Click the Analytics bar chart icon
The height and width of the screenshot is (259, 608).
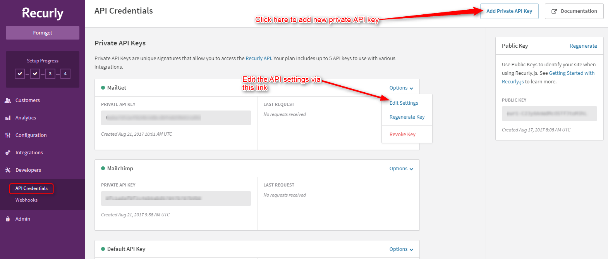point(8,118)
